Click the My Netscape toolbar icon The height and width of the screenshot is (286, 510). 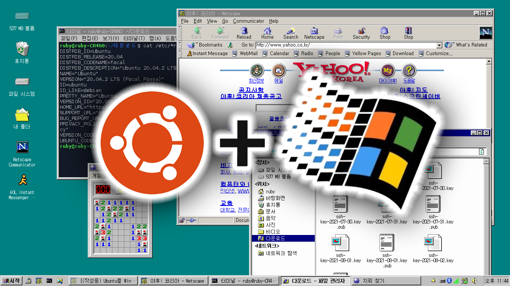click(x=314, y=33)
